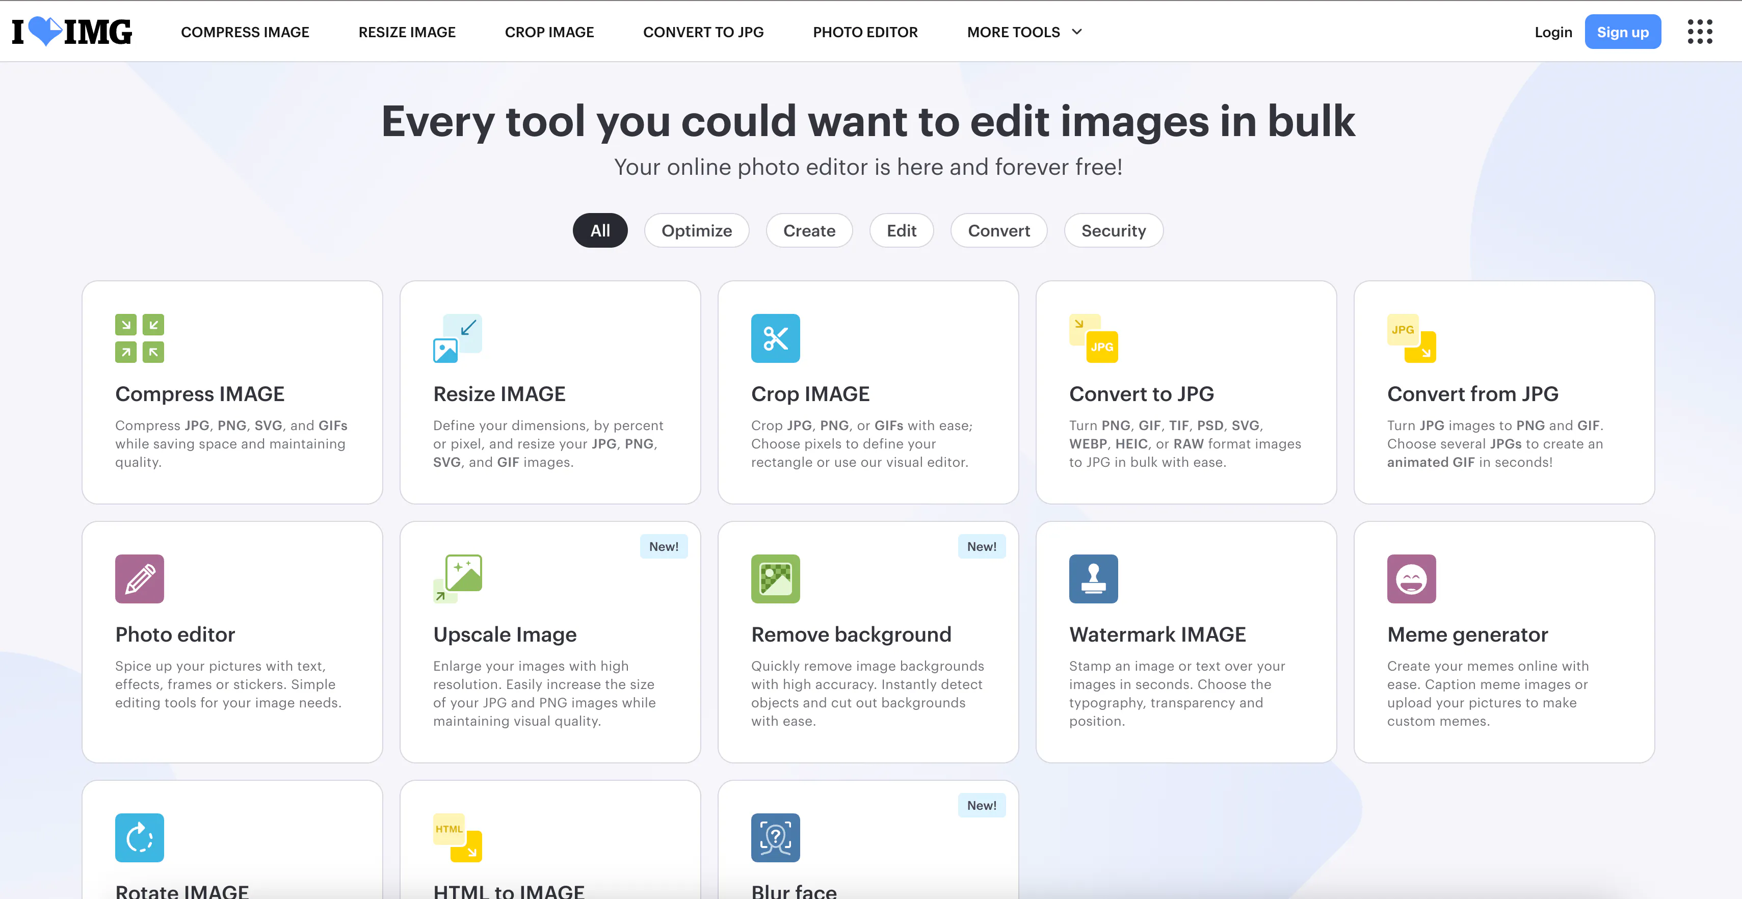Select the Blur face tool icon

776,837
